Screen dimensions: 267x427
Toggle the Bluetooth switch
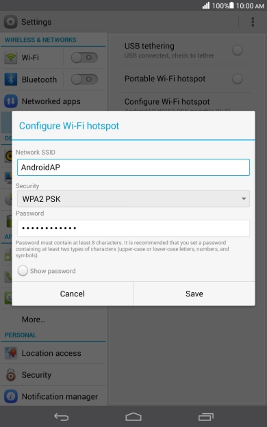[84, 79]
